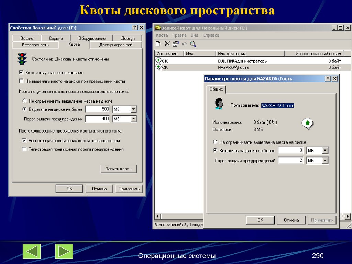The height and width of the screenshot is (264, 352).
Task: Click OK in disk properties dialog
Action: pos(69,189)
